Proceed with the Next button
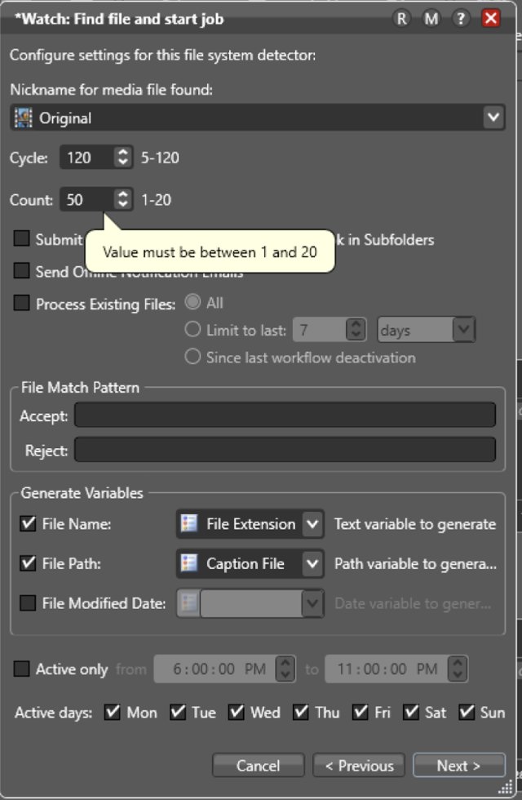Image resolution: width=522 pixels, height=800 pixels. pyautogui.click(x=458, y=766)
